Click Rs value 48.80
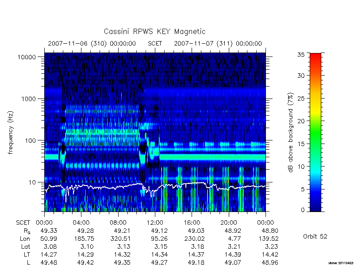Image resolution: width=354 pixels, height=265 pixels. 270,231
